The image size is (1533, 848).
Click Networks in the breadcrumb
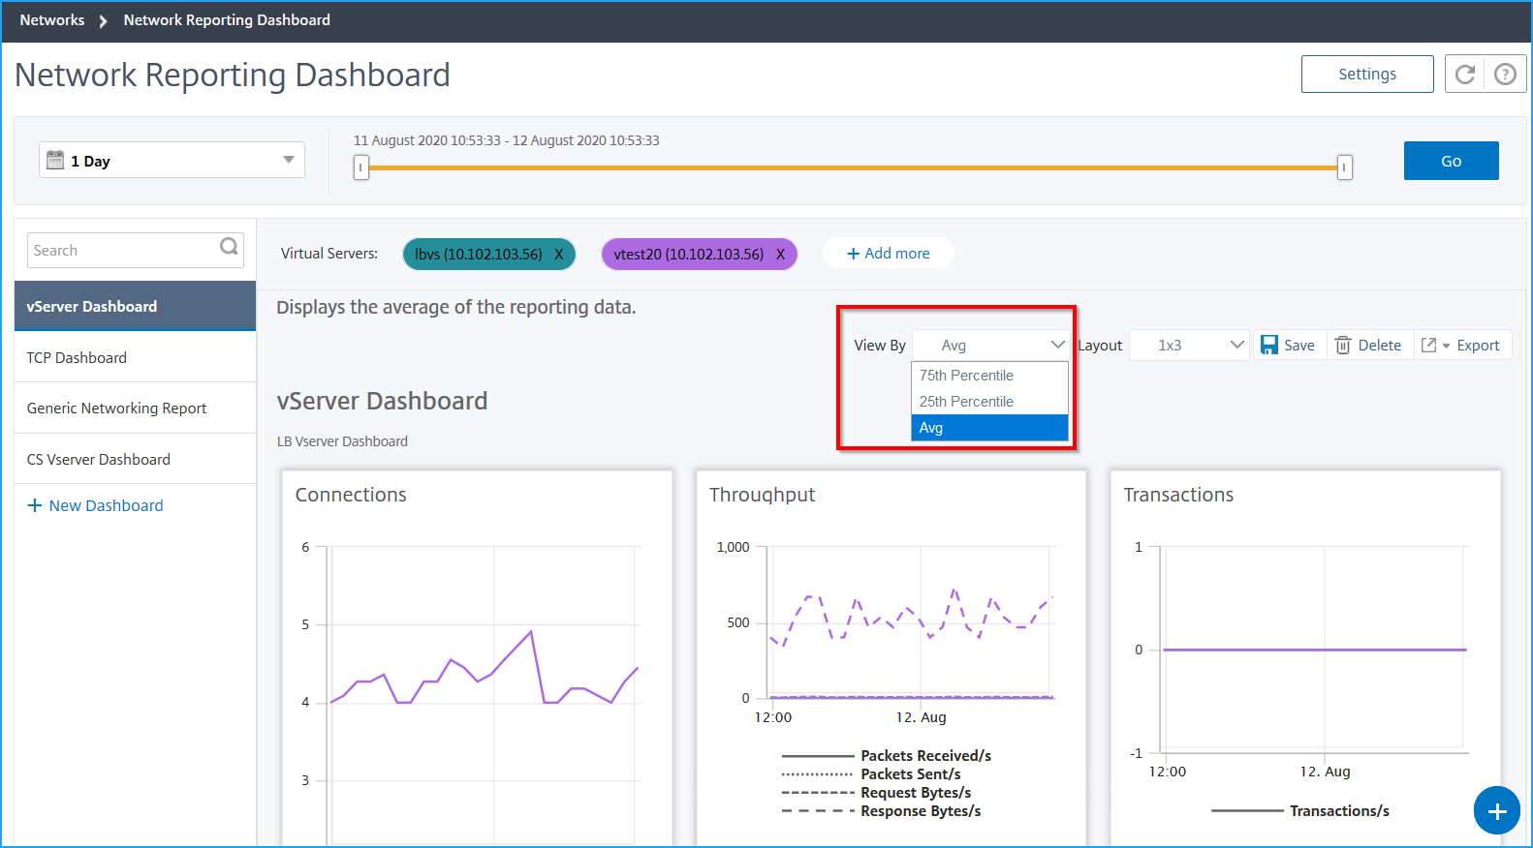52,20
